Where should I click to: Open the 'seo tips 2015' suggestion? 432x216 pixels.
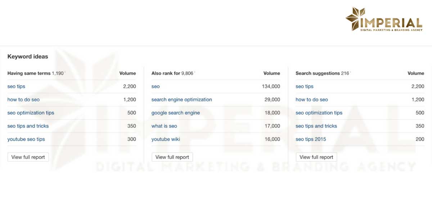click(x=311, y=139)
